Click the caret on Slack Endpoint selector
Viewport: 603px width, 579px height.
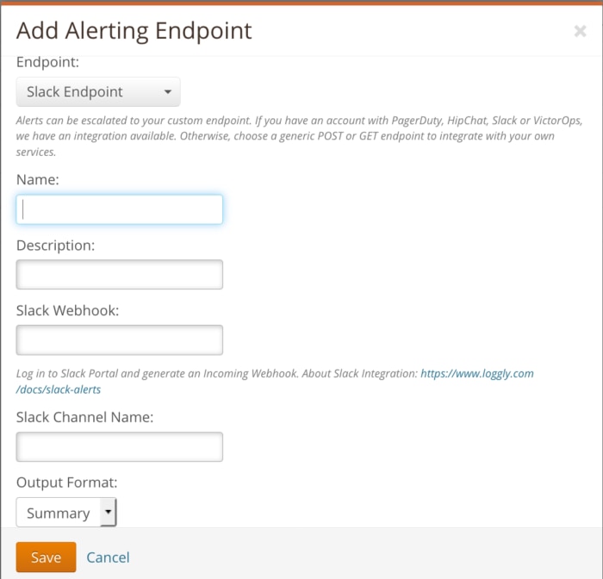(167, 92)
